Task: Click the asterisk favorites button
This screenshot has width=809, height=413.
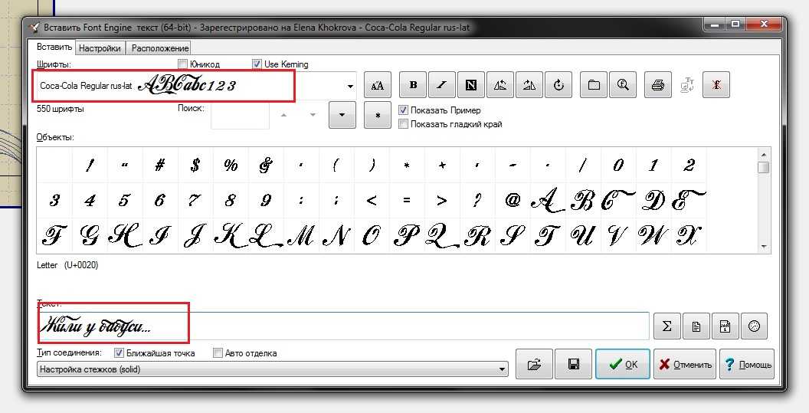Action: 377,115
